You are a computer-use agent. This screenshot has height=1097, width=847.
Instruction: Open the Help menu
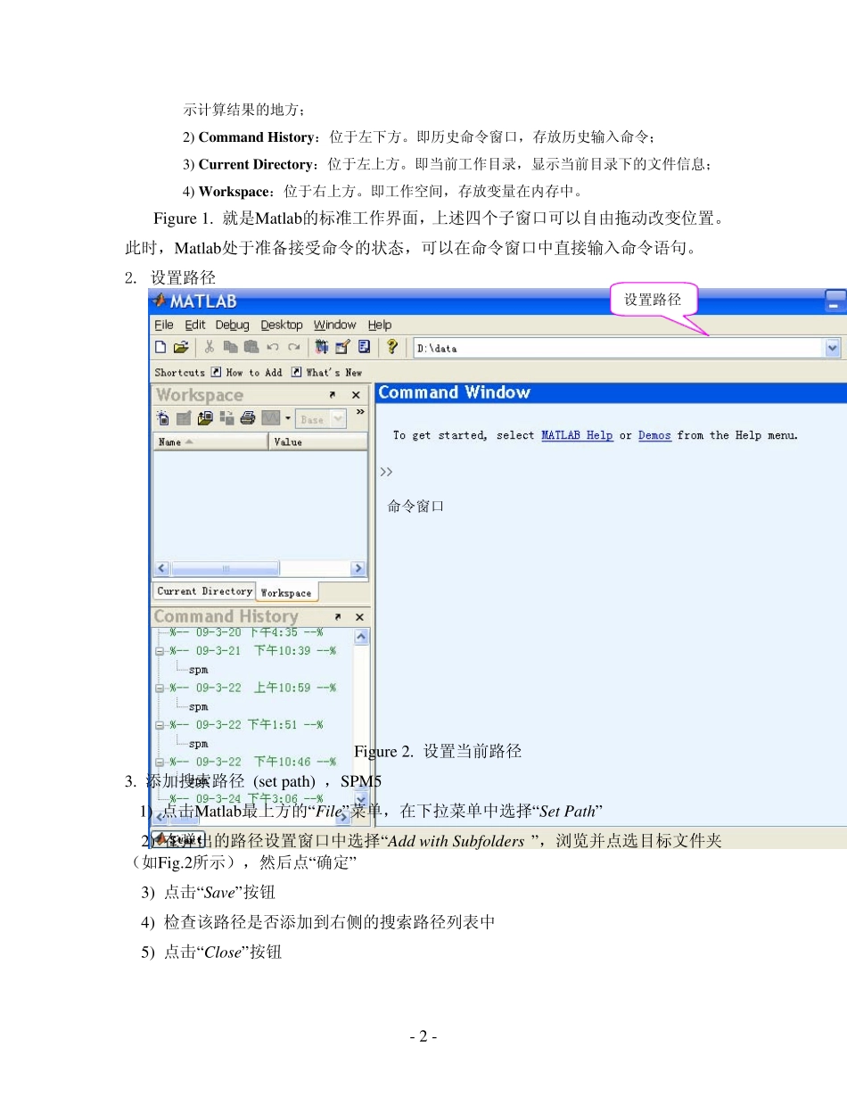tap(380, 326)
